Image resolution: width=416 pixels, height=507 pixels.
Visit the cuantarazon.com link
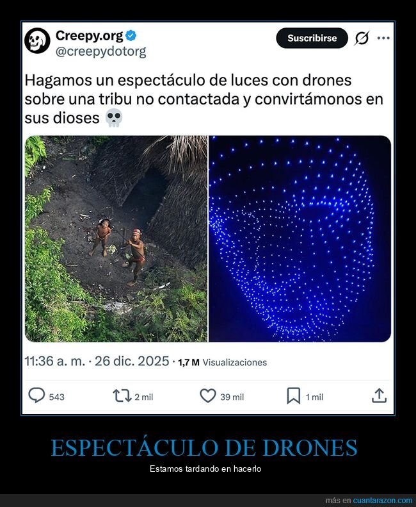coord(383,501)
